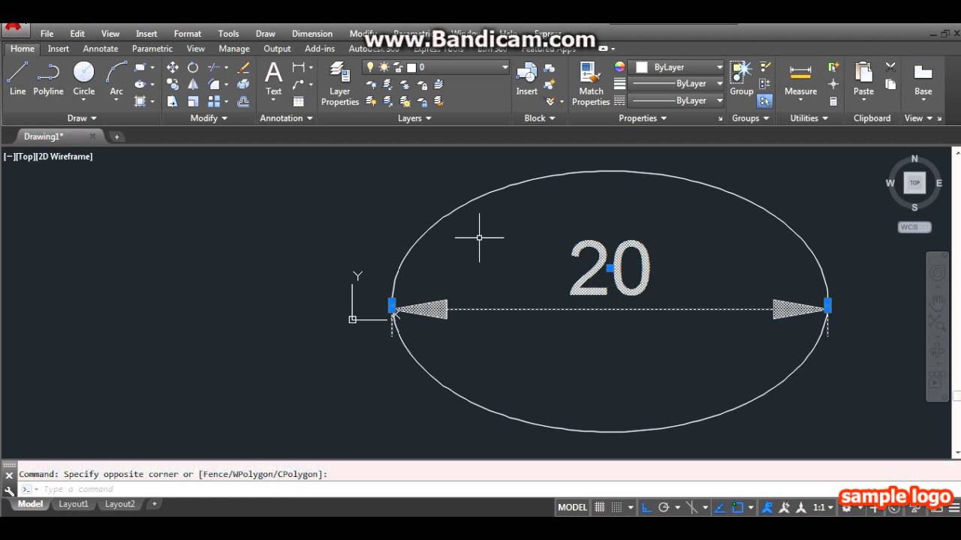
Task: Click the Mirror tool icon
Action: pos(193,85)
